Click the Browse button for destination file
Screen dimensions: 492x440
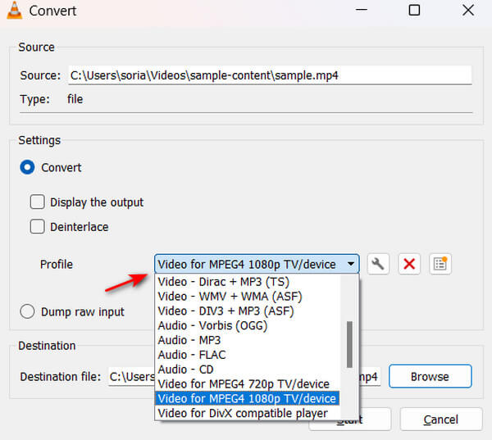click(x=430, y=376)
